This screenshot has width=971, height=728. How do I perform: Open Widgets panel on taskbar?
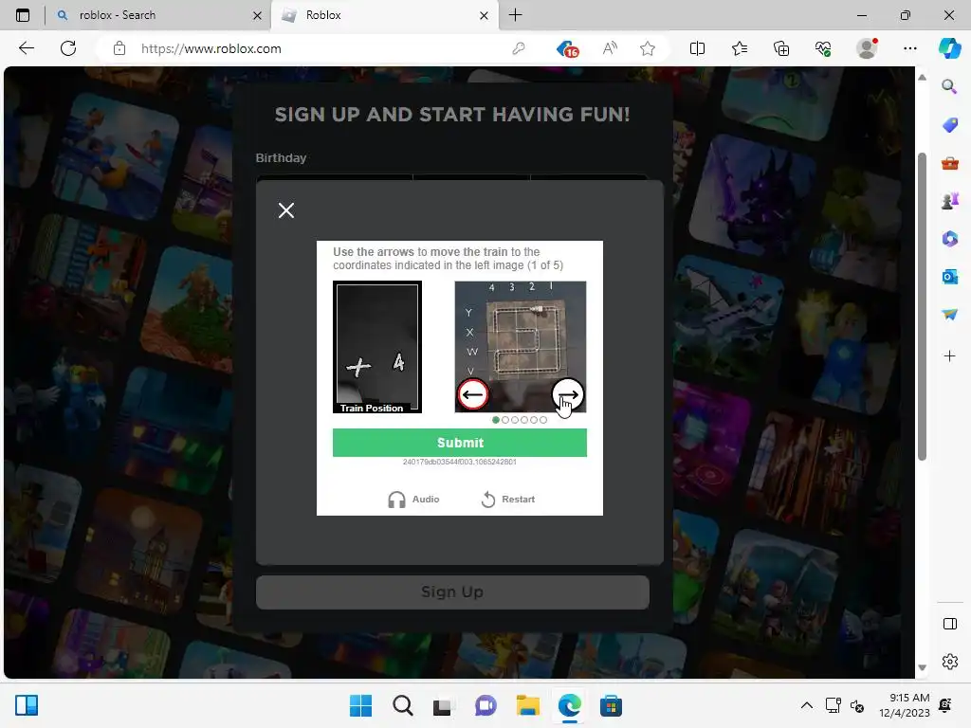click(x=26, y=705)
